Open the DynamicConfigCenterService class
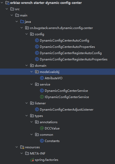The image size is (115, 164). coord(66,91)
